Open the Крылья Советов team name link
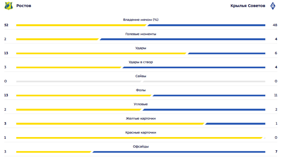The width and height of the screenshot is (281, 160). 248,6
